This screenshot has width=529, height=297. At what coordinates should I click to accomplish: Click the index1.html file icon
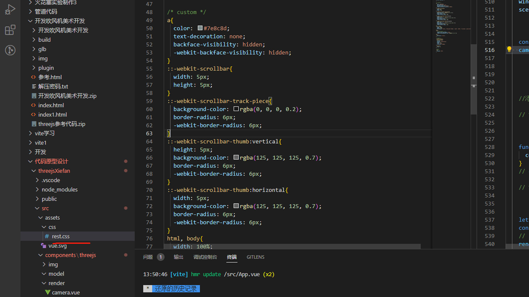click(33, 115)
